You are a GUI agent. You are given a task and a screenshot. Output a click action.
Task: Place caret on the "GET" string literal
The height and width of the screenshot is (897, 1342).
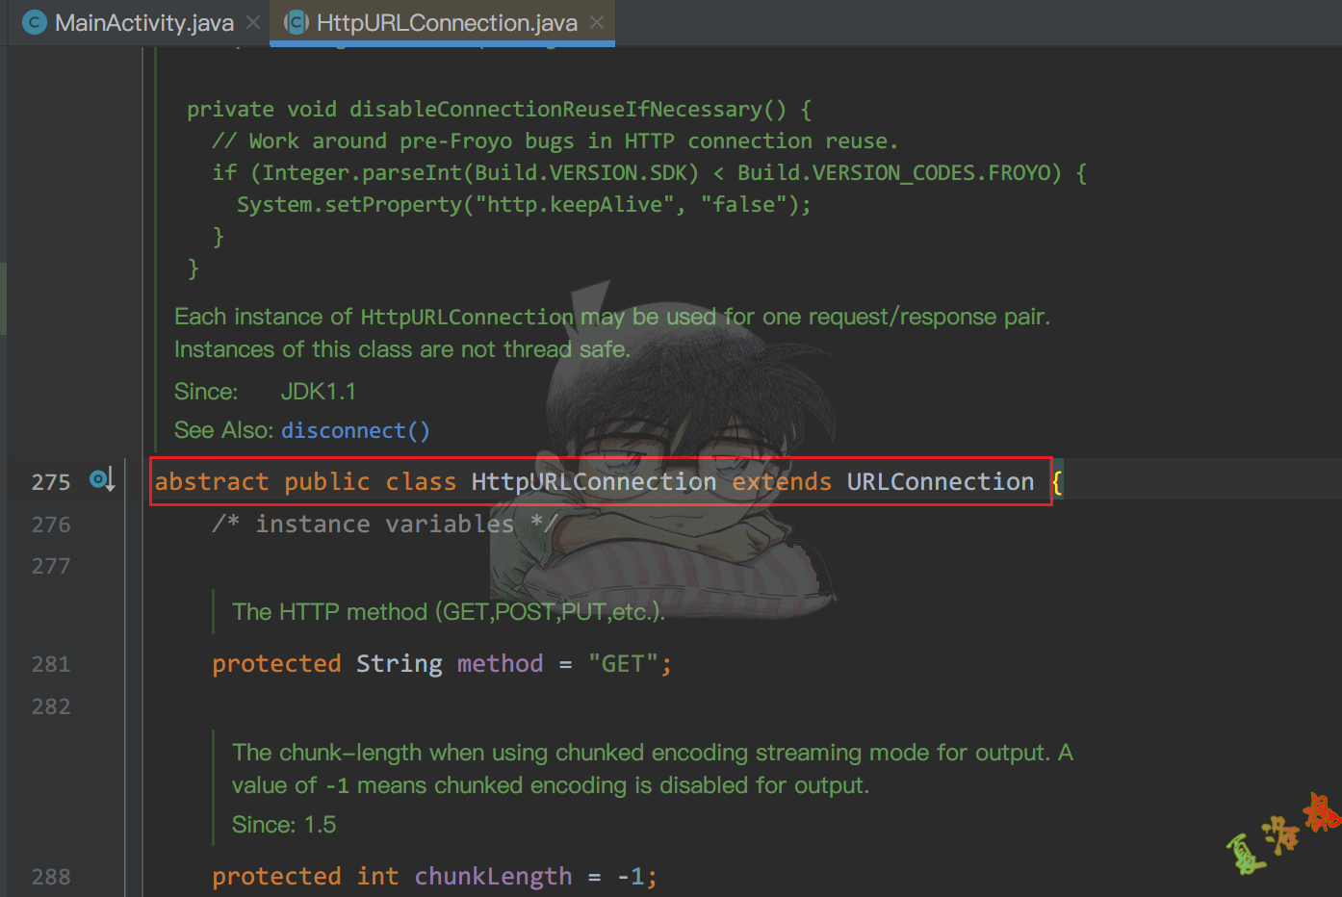click(626, 663)
